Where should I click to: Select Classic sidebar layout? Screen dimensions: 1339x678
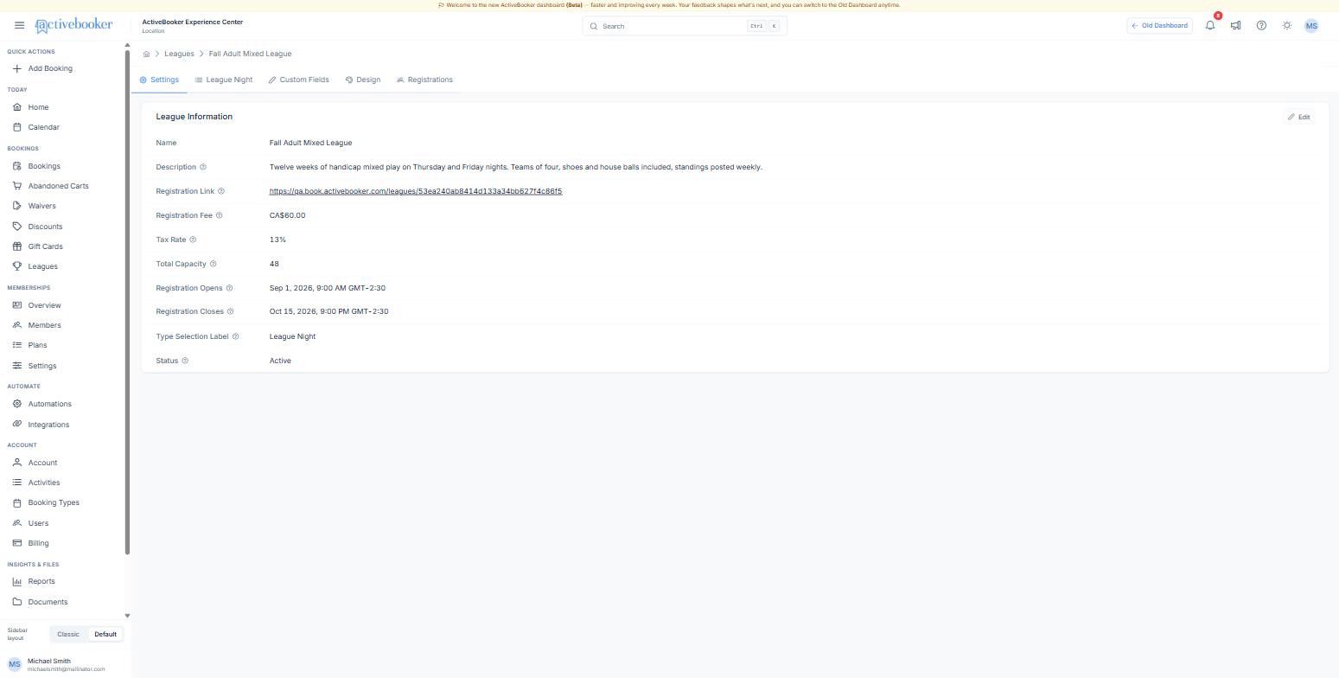click(68, 635)
